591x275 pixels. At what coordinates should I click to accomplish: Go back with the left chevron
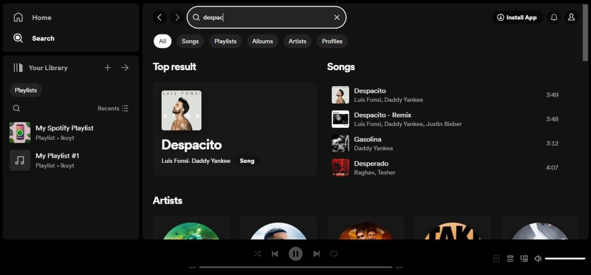159,17
